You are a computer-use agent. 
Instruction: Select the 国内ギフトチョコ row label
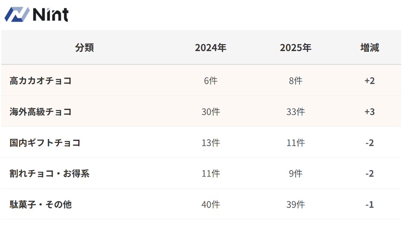(45, 143)
